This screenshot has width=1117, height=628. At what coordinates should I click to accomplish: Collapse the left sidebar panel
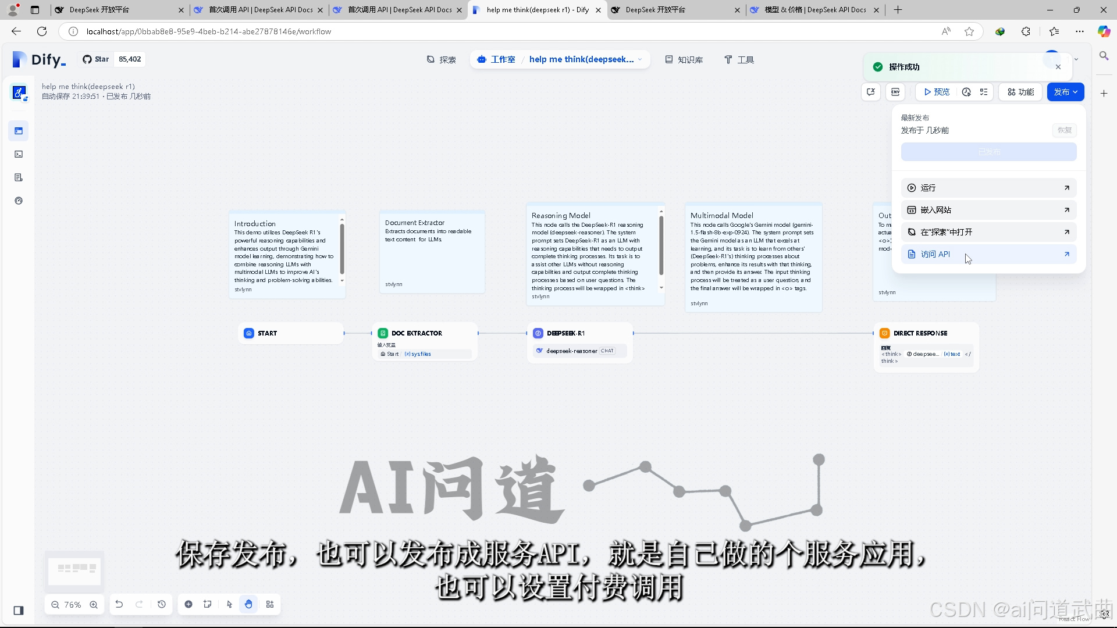coord(18,611)
